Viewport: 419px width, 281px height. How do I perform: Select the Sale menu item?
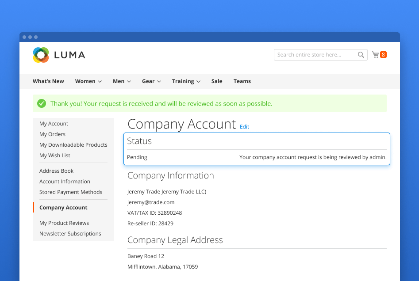point(216,81)
